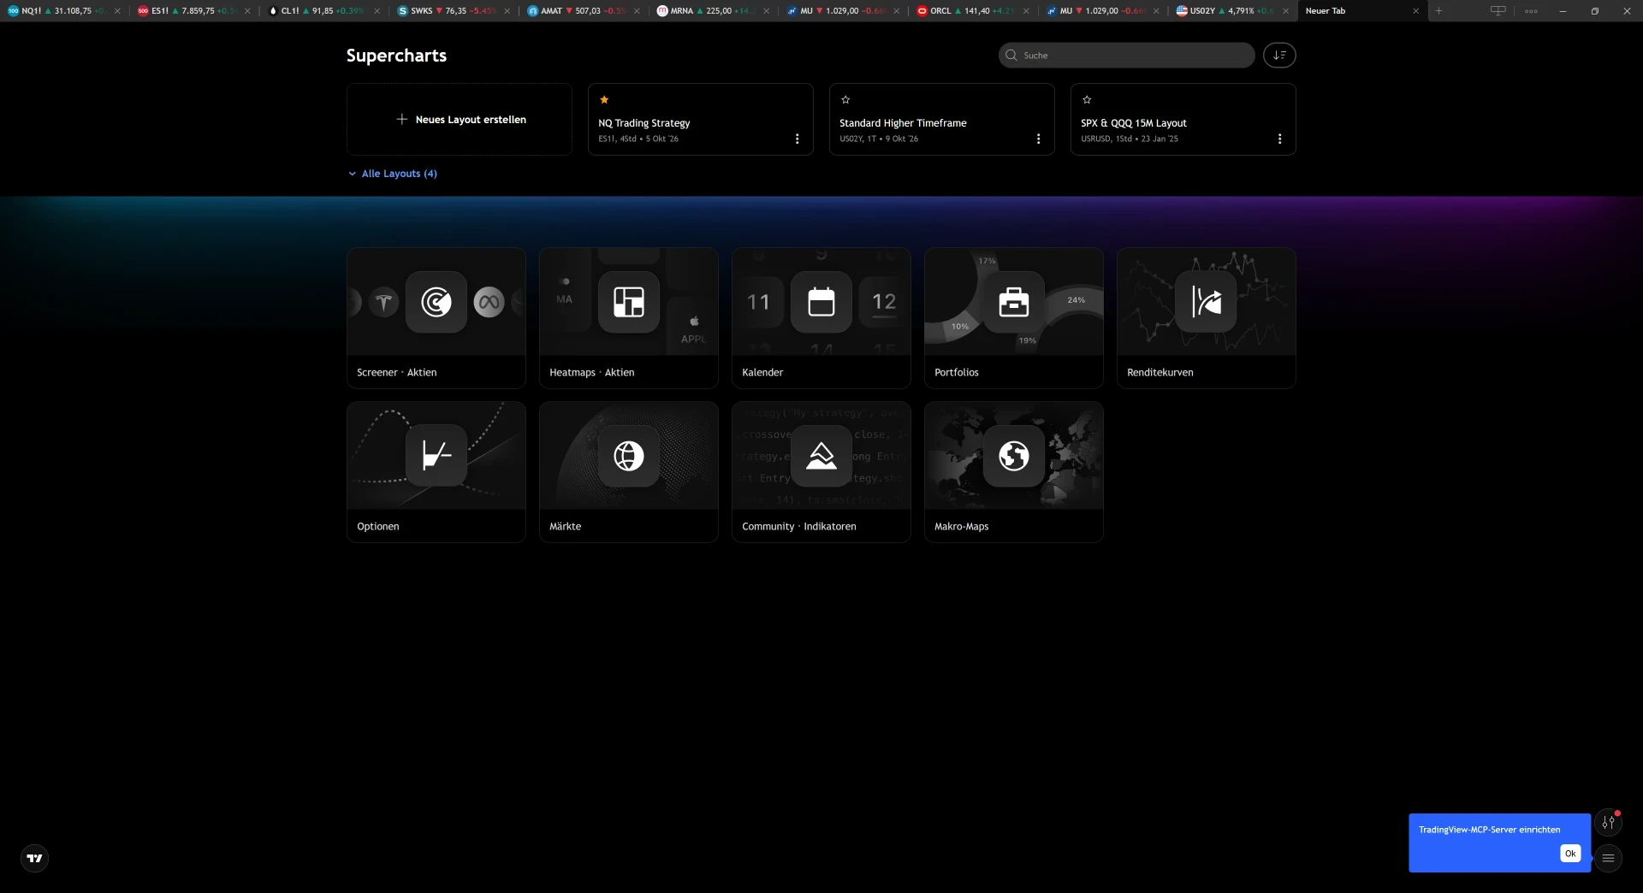Open the Renditekurven tile

1207,318
